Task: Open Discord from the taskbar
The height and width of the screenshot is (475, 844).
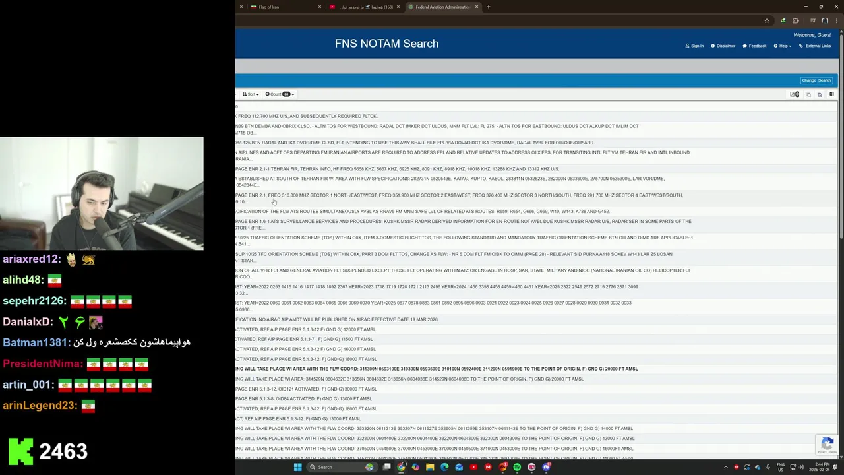Action: tap(546, 467)
